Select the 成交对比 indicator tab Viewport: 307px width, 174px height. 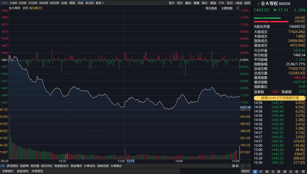[47, 166]
